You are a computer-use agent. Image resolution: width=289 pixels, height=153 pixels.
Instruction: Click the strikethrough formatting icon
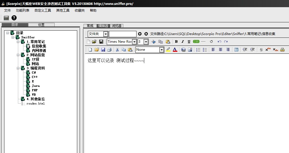pos(261,50)
